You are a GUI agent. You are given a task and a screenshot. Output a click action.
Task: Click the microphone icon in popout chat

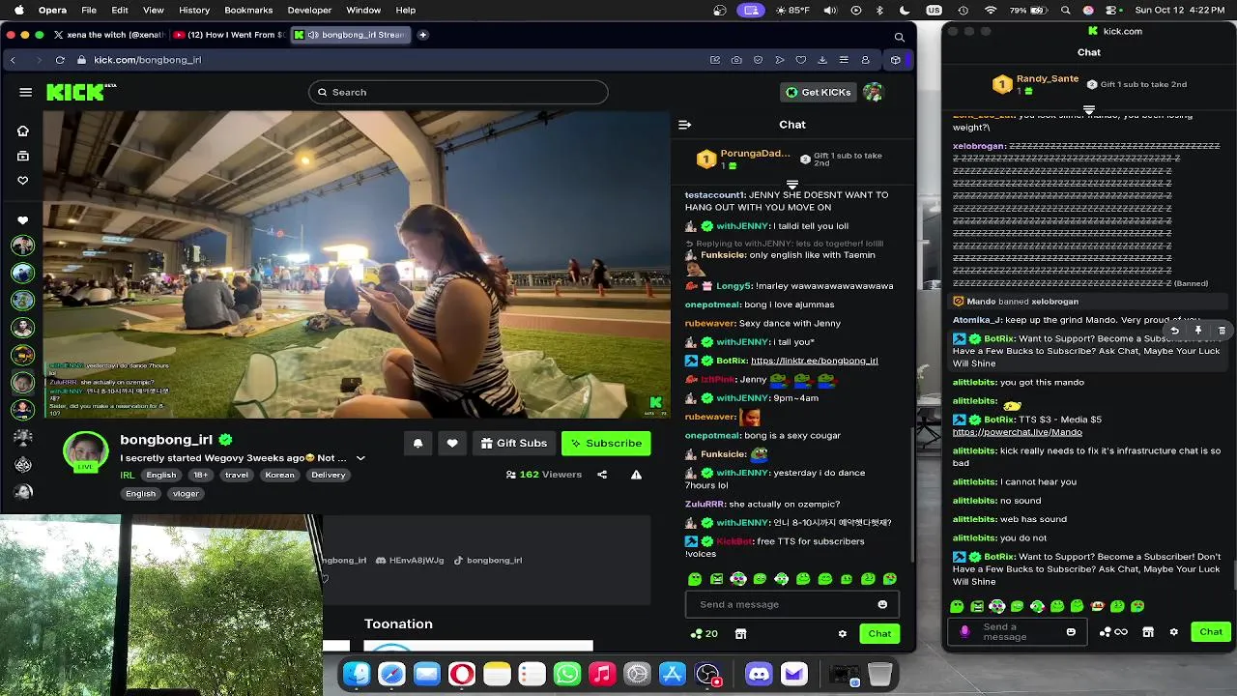tap(964, 632)
